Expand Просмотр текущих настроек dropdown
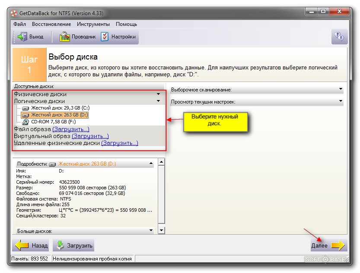 pyautogui.click(x=341, y=101)
